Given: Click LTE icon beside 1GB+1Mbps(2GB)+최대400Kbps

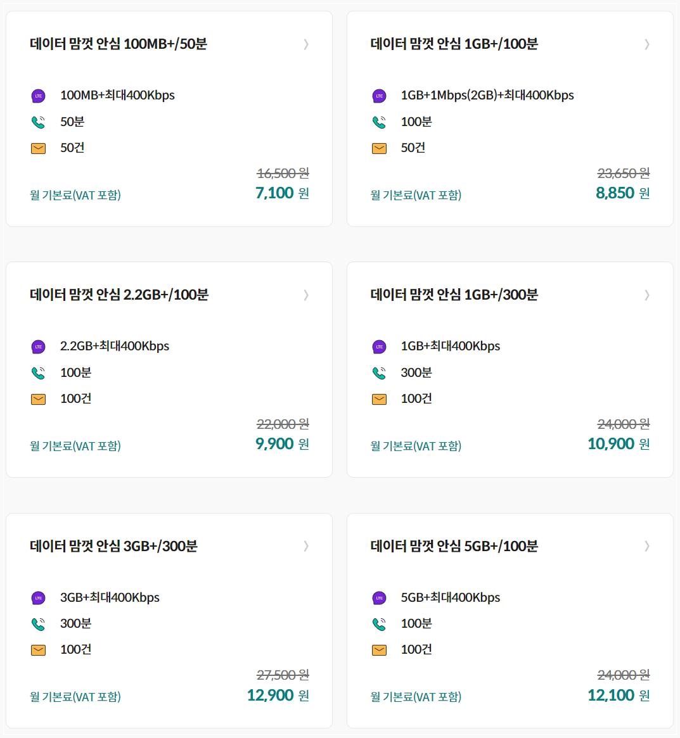Looking at the screenshot, I should click(379, 96).
